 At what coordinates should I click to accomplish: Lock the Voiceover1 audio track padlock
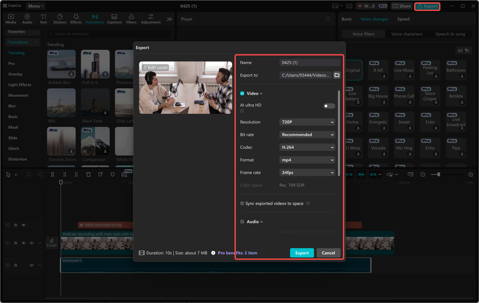pyautogui.click(x=16, y=265)
